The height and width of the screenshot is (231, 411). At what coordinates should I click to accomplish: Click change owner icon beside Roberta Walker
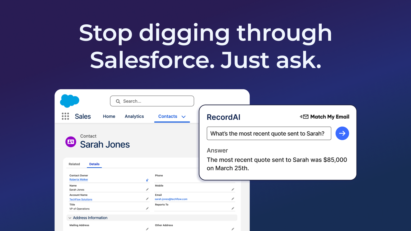(147, 180)
